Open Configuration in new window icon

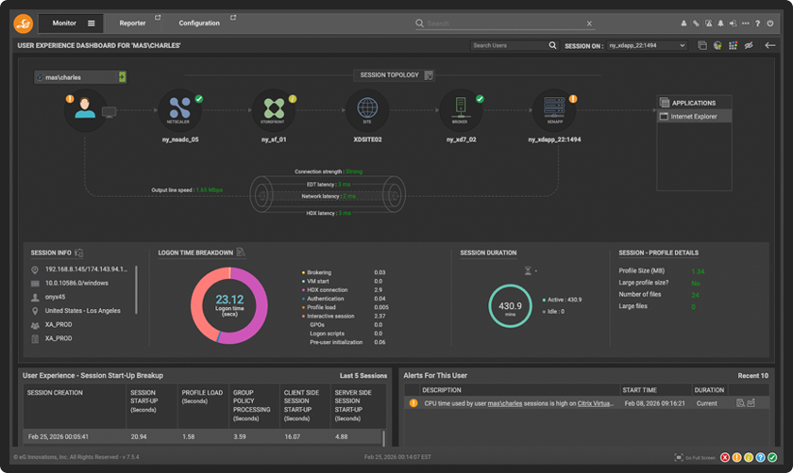(x=233, y=18)
